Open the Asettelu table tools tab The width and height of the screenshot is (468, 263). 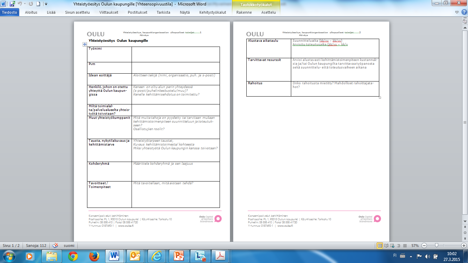[x=268, y=12]
